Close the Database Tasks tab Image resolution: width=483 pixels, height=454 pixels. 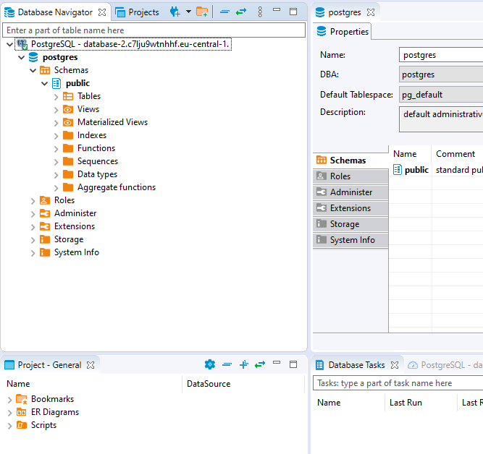click(x=395, y=365)
